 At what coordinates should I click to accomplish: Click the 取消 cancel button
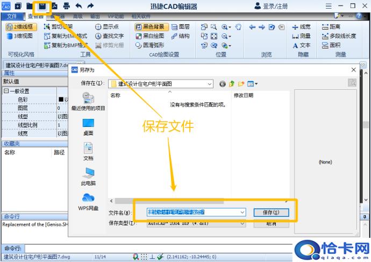tap(271, 223)
